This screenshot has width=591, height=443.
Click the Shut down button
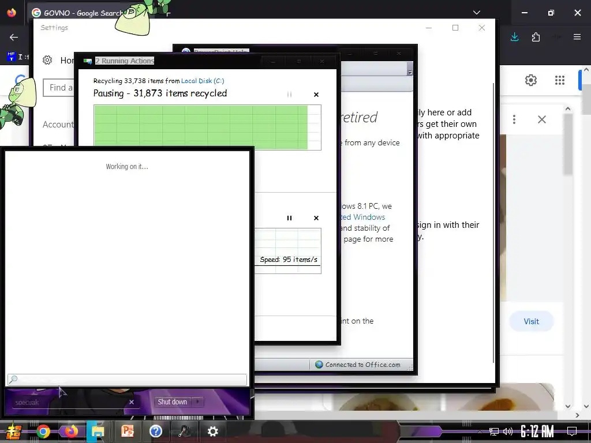[x=172, y=402]
